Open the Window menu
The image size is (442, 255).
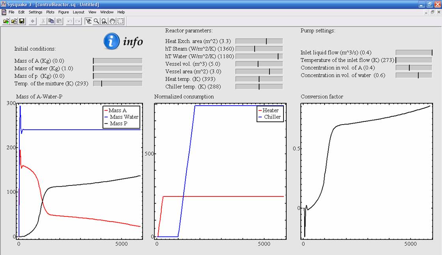point(107,12)
